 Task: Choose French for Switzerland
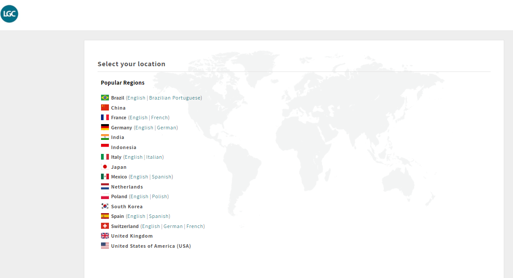[x=195, y=226]
